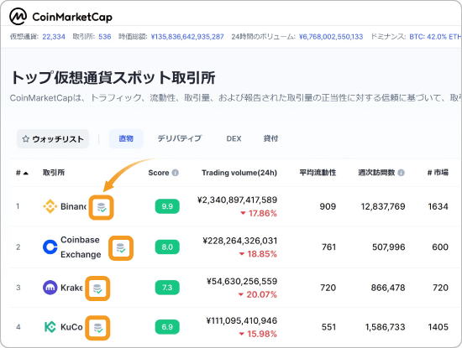Open the 24h volume ¥6,768,002,550,133 link

[331, 37]
